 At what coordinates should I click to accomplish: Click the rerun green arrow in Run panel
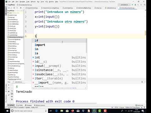(x=9, y=85)
